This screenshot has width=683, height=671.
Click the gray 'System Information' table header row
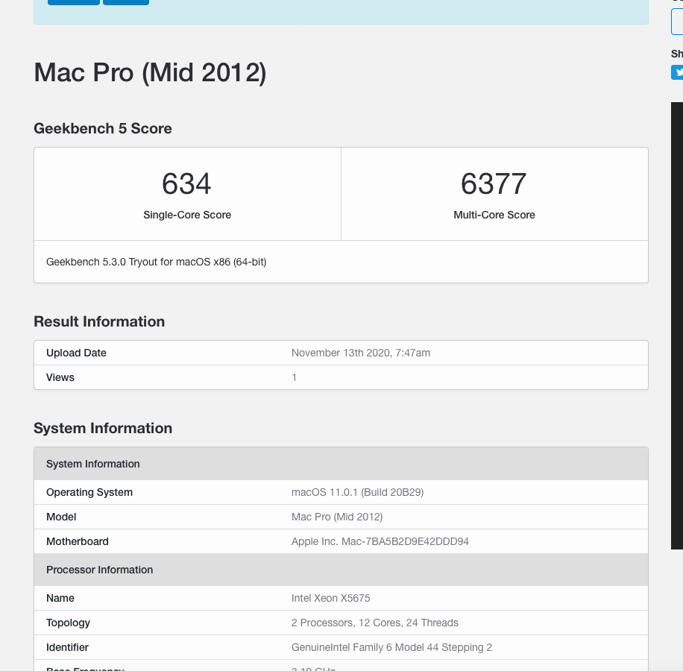pyautogui.click(x=341, y=464)
